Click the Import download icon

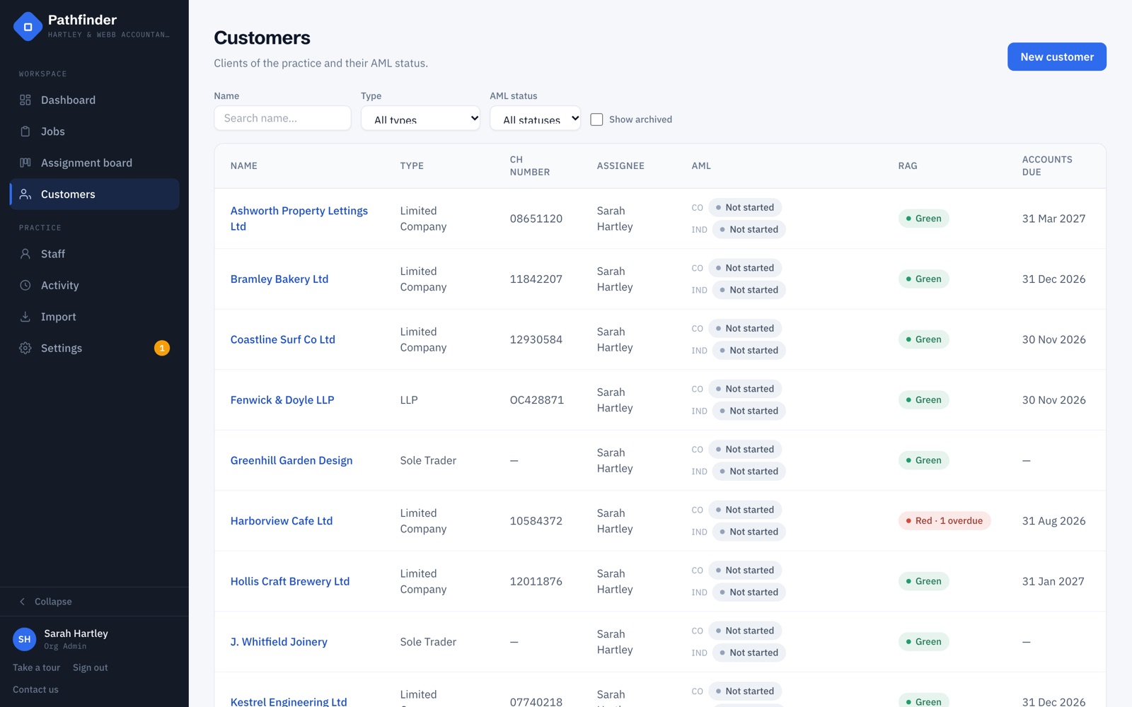25,317
